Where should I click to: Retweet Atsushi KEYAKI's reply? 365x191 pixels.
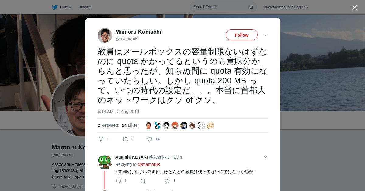(143, 181)
